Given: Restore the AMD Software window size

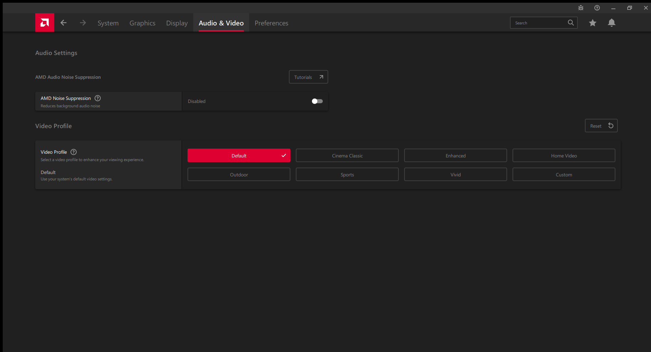Looking at the screenshot, I should pos(630,8).
